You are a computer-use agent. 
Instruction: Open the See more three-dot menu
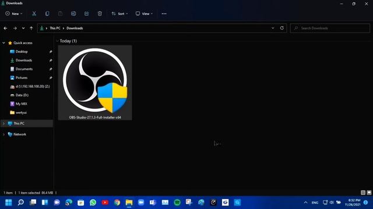click(x=164, y=14)
